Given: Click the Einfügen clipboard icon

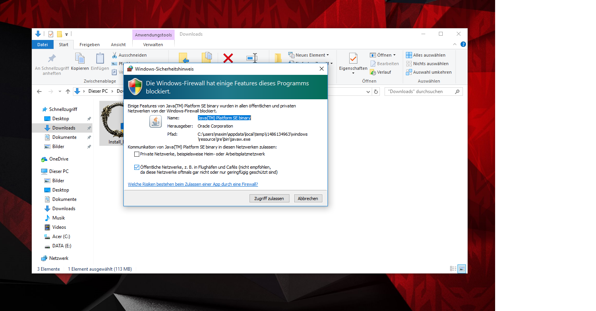Looking at the screenshot, I should click(x=100, y=59).
